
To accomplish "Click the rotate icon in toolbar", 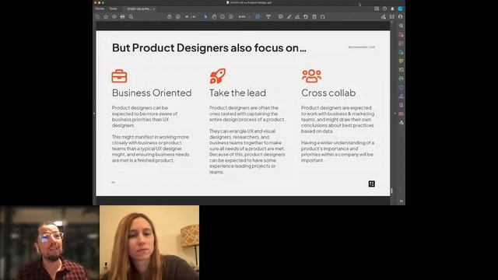I will [306, 16].
